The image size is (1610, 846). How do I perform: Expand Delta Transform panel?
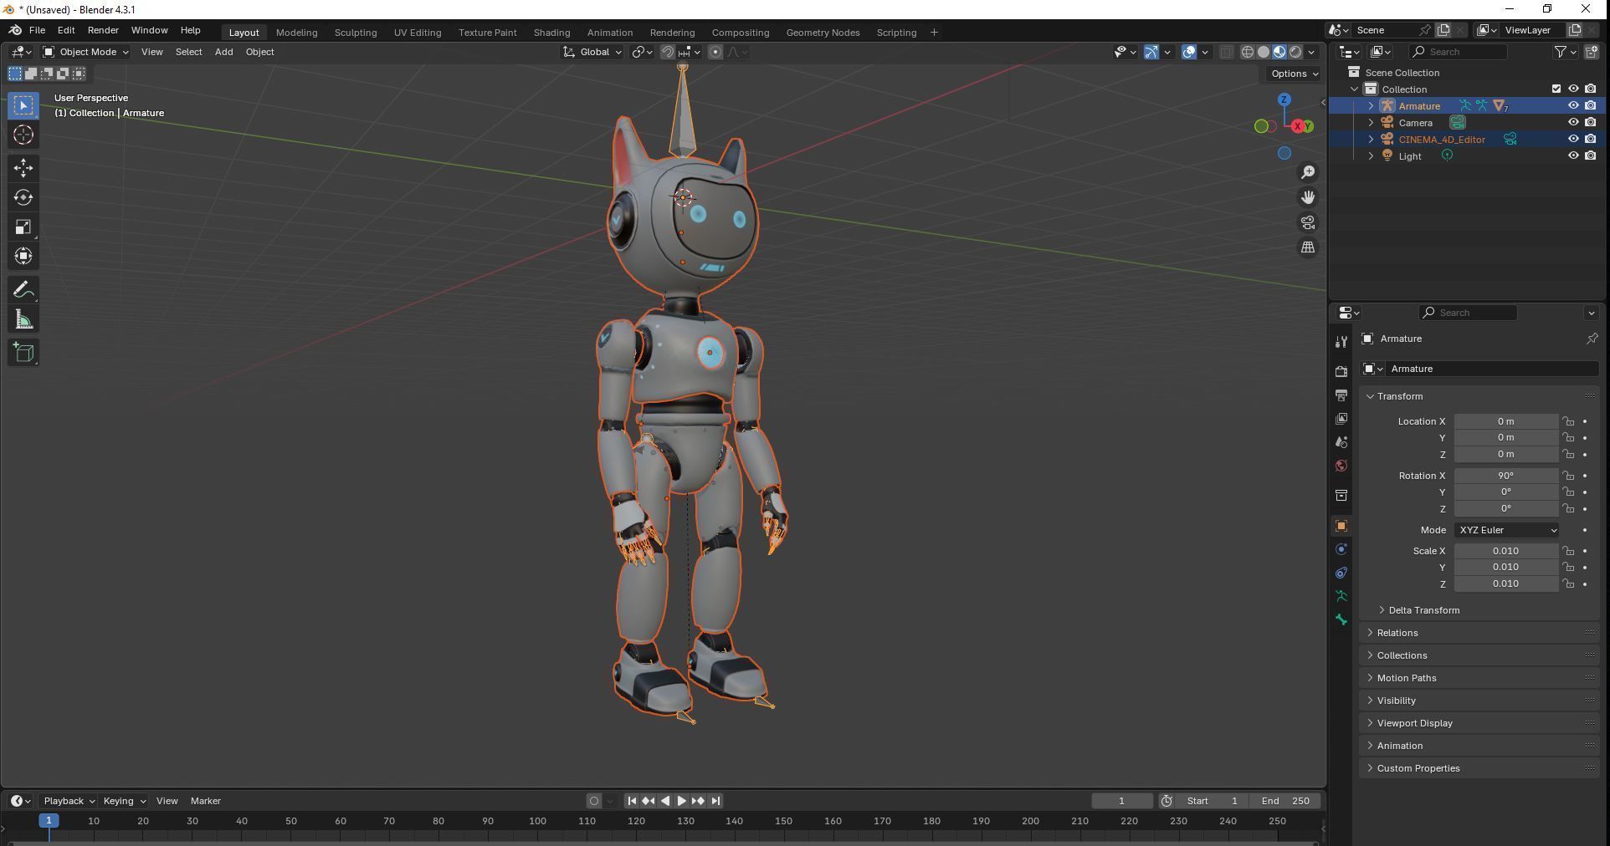[x=1423, y=610]
